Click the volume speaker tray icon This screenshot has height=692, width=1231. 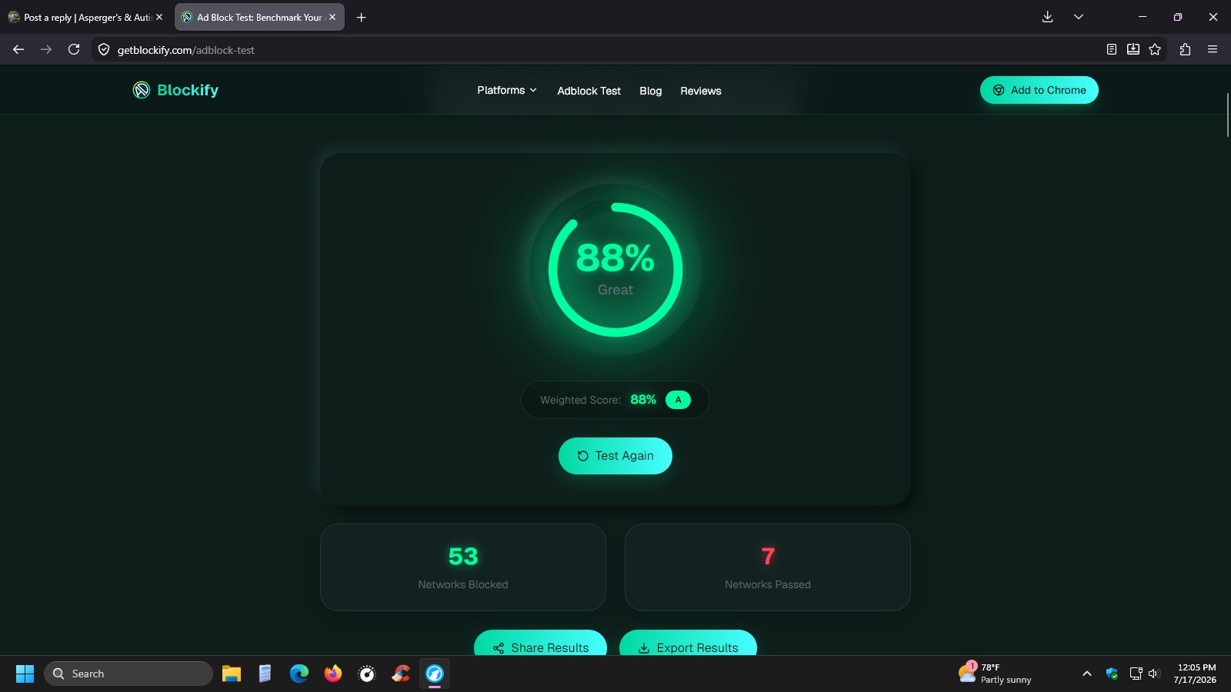pyautogui.click(x=1153, y=674)
